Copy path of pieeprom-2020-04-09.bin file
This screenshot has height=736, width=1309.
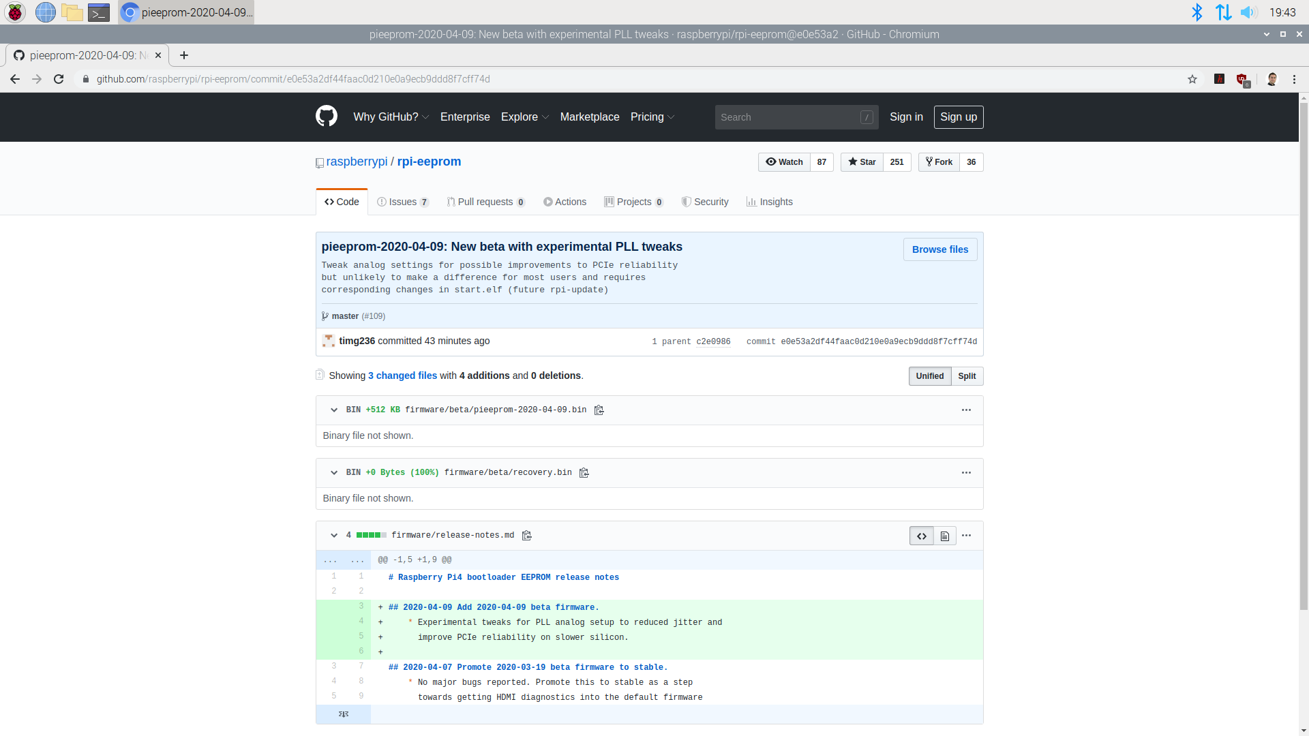[599, 410]
